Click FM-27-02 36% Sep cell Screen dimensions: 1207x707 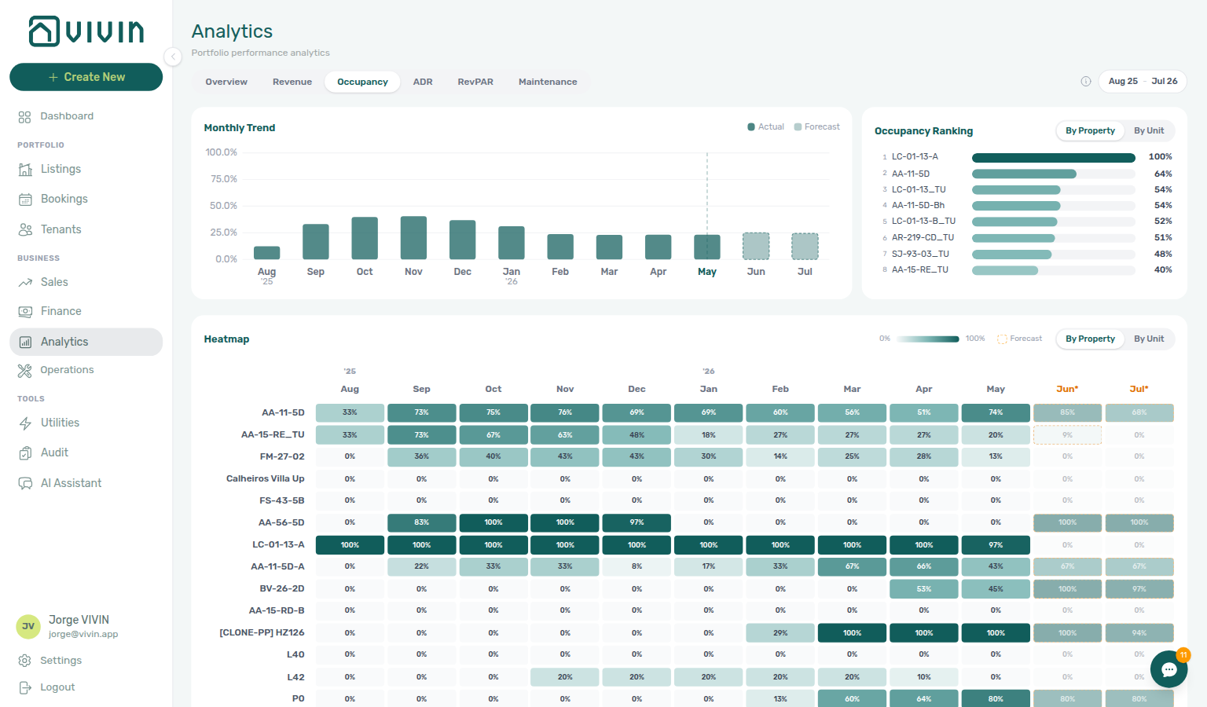pos(421,456)
